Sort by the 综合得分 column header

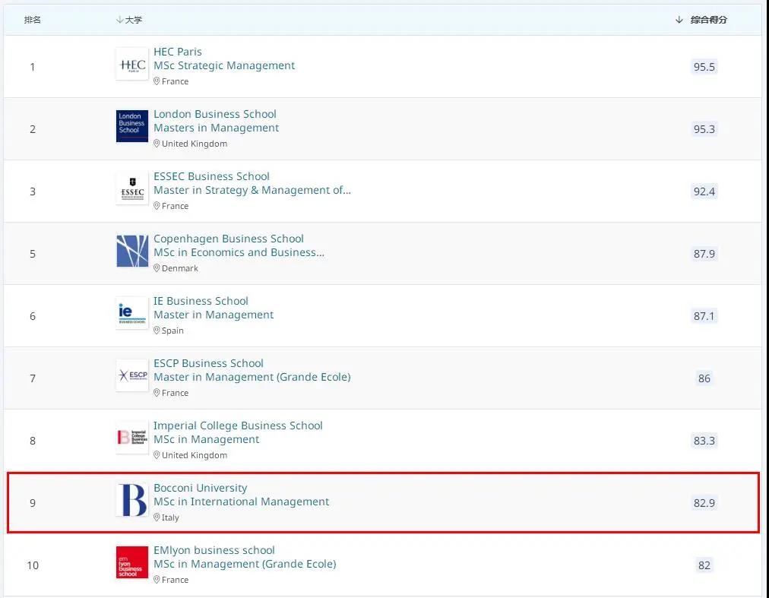coord(701,20)
